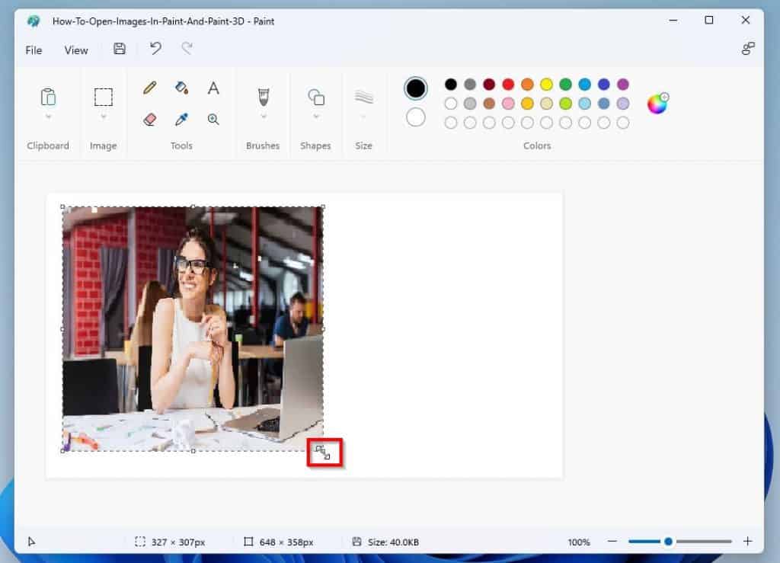Expand the Clipboard paste dropdown arrow
The height and width of the screenshot is (563, 780).
(48, 117)
